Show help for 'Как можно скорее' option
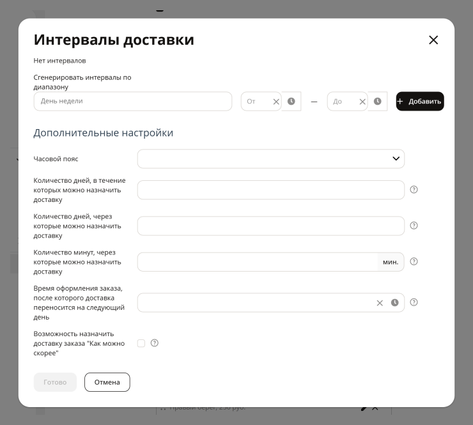 [154, 343]
